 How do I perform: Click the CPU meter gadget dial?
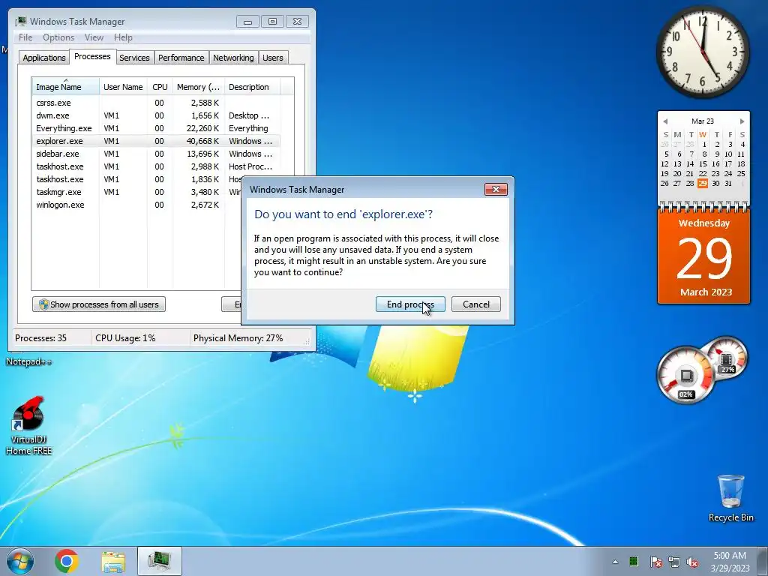tap(685, 376)
